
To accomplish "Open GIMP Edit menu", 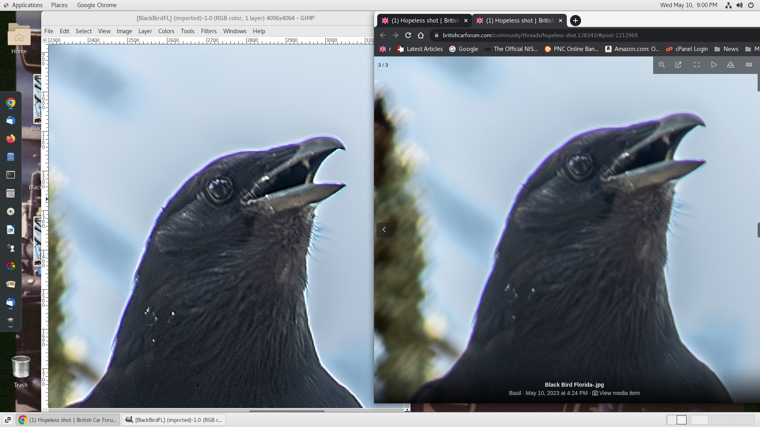I will 64,31.
